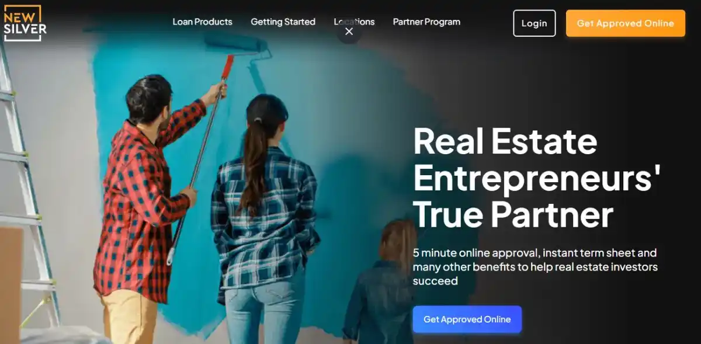Go to the Partner Program page

[x=426, y=22]
